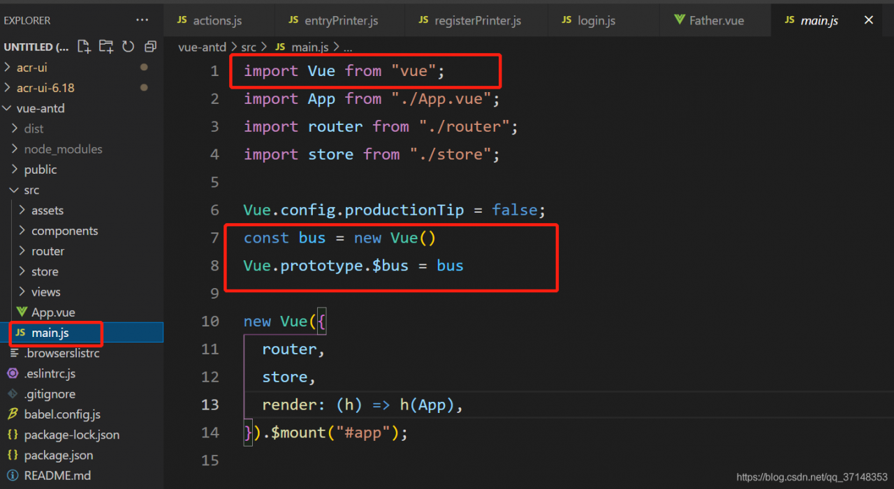Expand the components folder

point(64,231)
